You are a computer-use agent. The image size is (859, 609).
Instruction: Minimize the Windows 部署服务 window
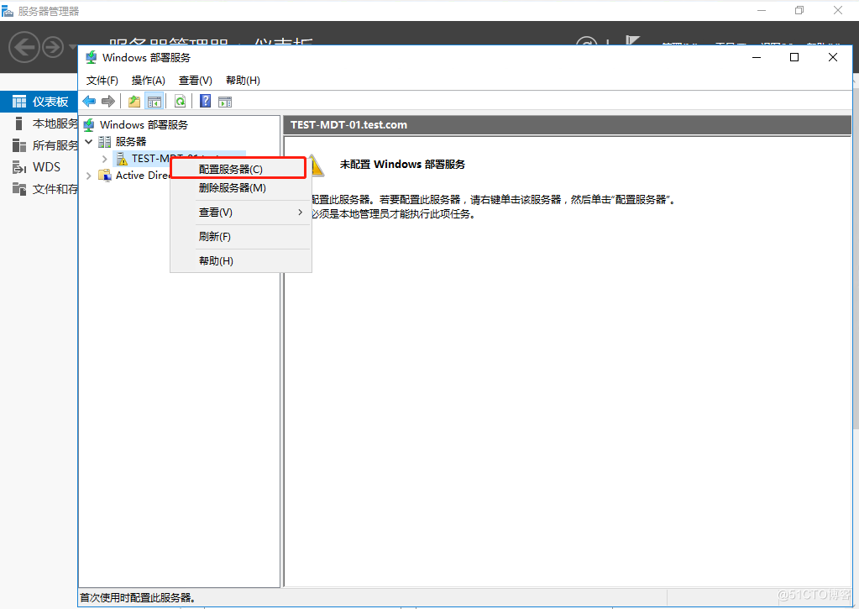coord(757,58)
